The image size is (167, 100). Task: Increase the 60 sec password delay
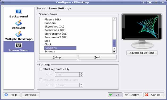click(81, 84)
